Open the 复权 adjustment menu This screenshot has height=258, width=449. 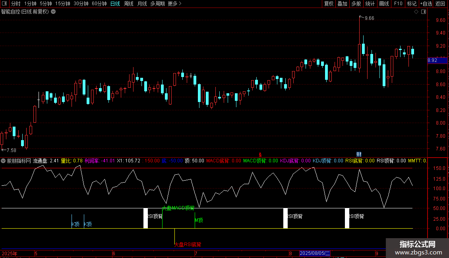click(329, 4)
